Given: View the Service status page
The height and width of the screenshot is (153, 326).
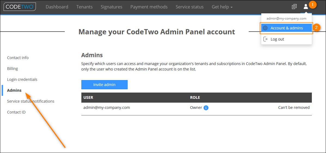Looking at the screenshot, I should tap(190, 7).
